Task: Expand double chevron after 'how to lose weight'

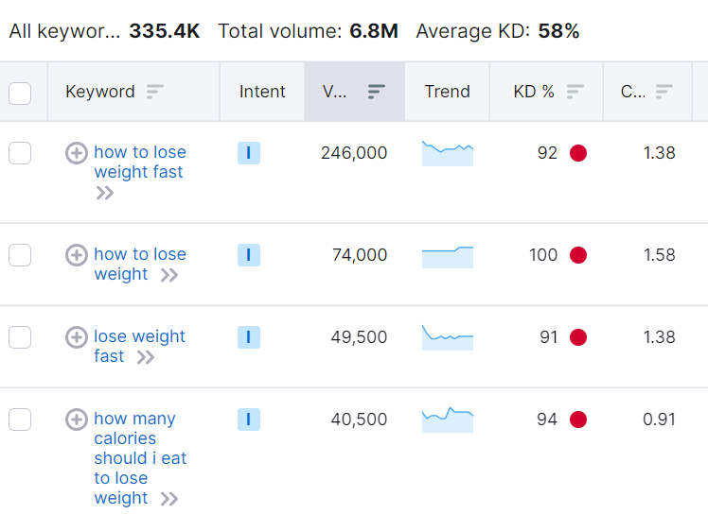Action: pos(168,275)
